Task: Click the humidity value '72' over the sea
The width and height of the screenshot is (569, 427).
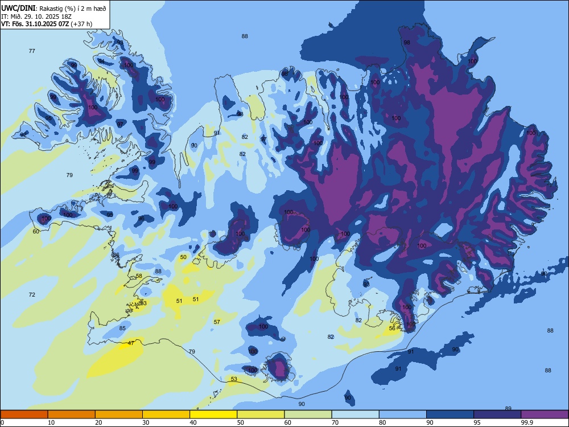Action: point(32,294)
